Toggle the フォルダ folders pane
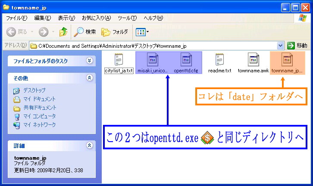 pos(115,32)
